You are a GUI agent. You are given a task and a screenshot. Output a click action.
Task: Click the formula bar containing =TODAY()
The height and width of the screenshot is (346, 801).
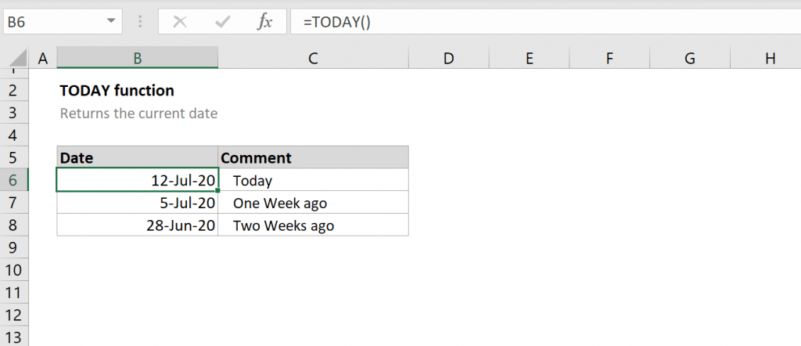[545, 22]
